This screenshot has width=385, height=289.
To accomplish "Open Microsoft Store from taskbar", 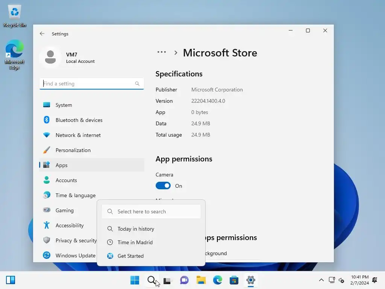I will [x=234, y=280].
